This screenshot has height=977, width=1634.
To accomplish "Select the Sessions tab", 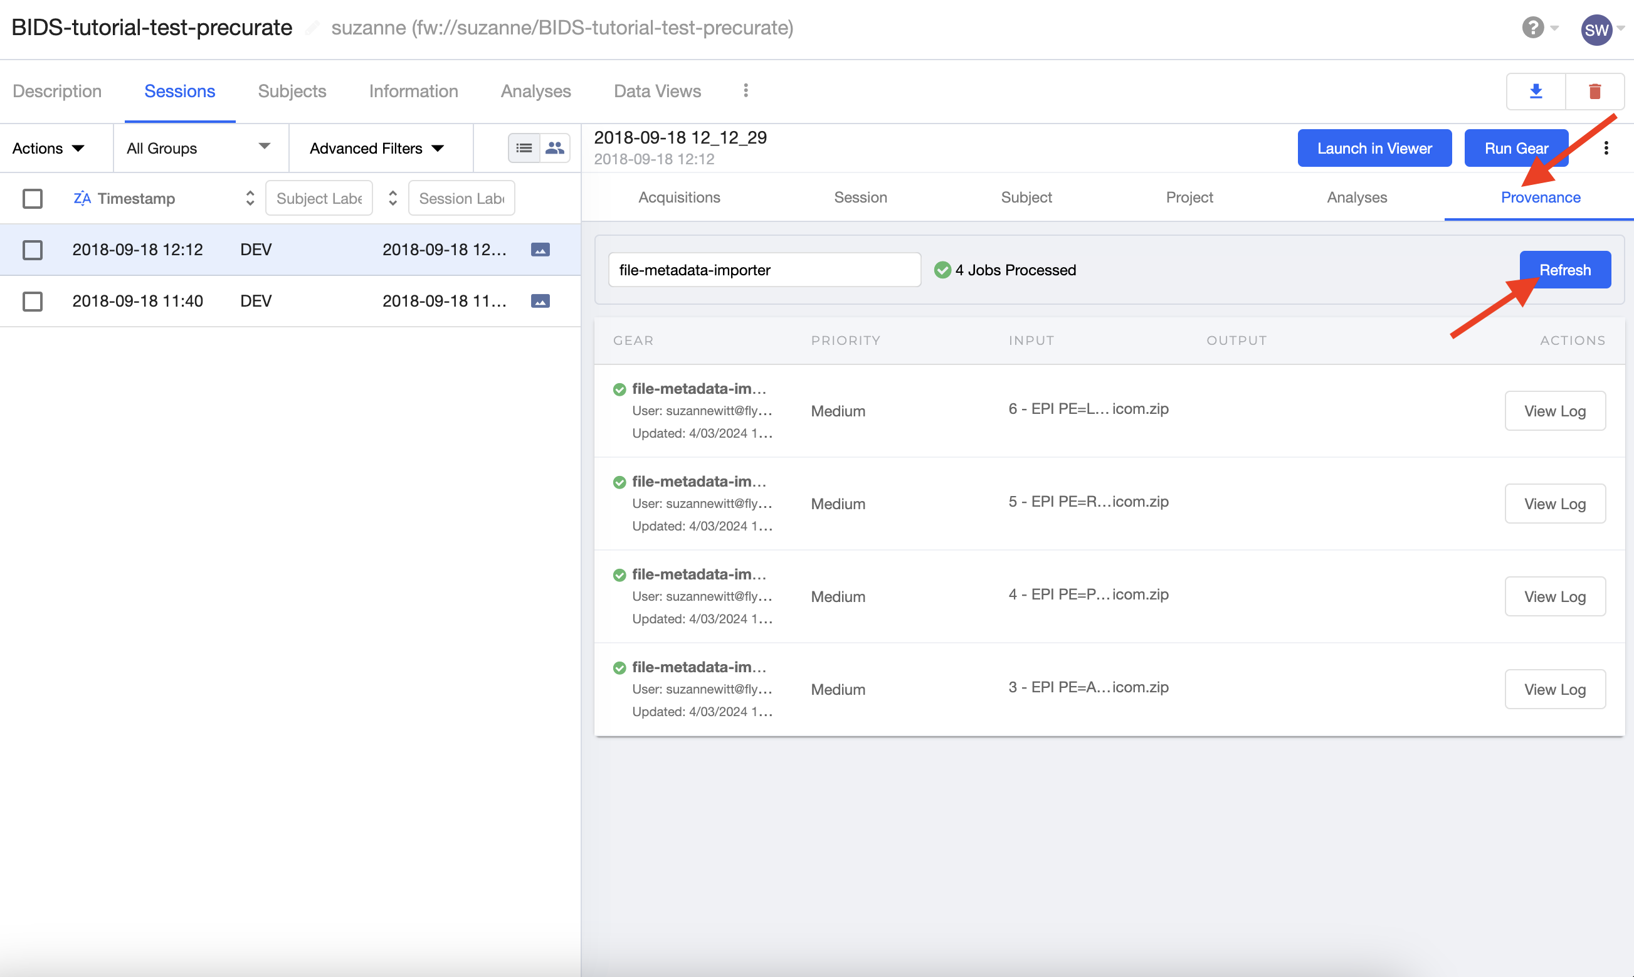I will 180,91.
